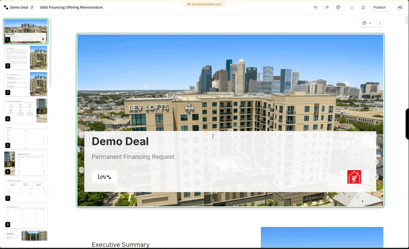409x249 pixels.
Task: Open the comments speech bubble icon
Action: [363, 8]
